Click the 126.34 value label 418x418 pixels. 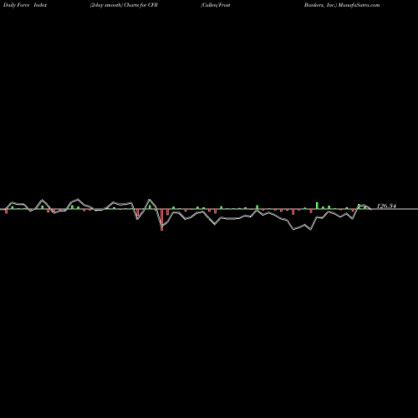pos(386,206)
